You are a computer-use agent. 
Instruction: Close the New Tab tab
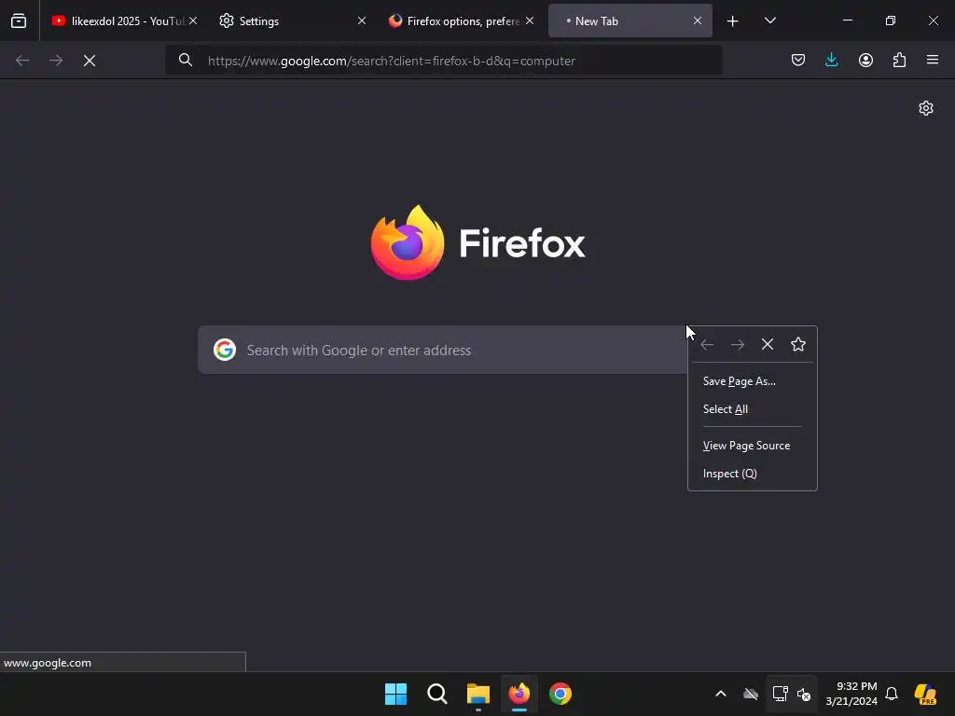[698, 21]
